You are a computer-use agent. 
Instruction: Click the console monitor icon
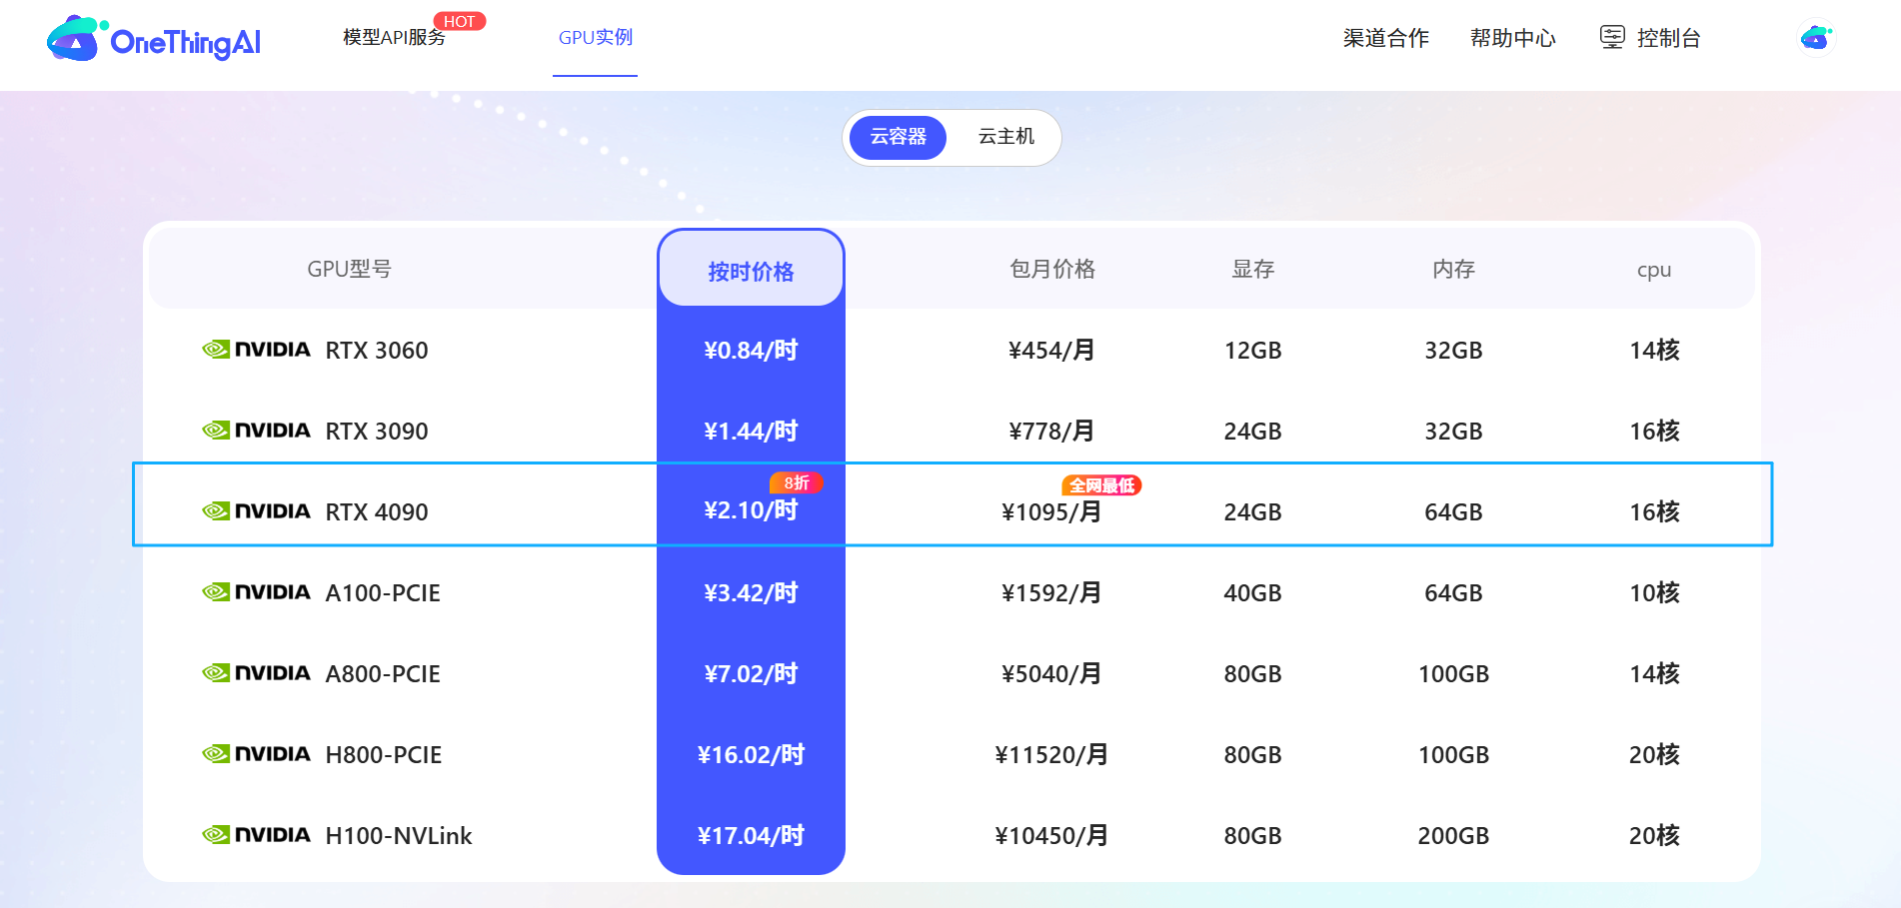[1611, 38]
